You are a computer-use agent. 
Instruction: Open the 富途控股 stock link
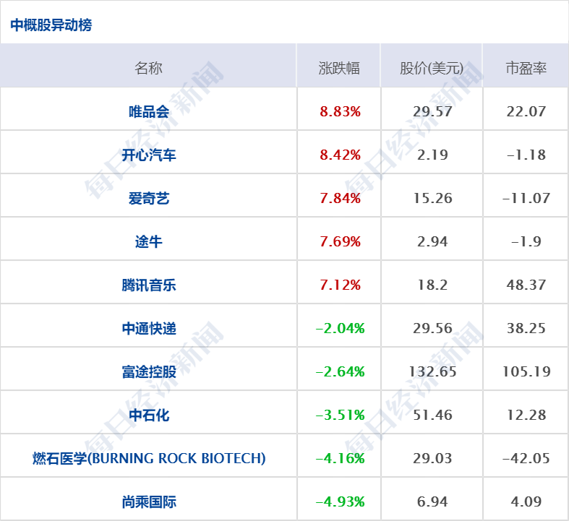[x=149, y=371]
